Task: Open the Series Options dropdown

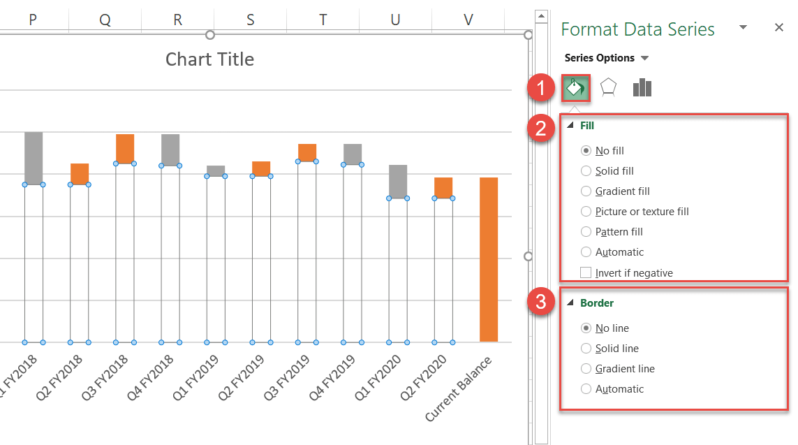Action: 644,58
